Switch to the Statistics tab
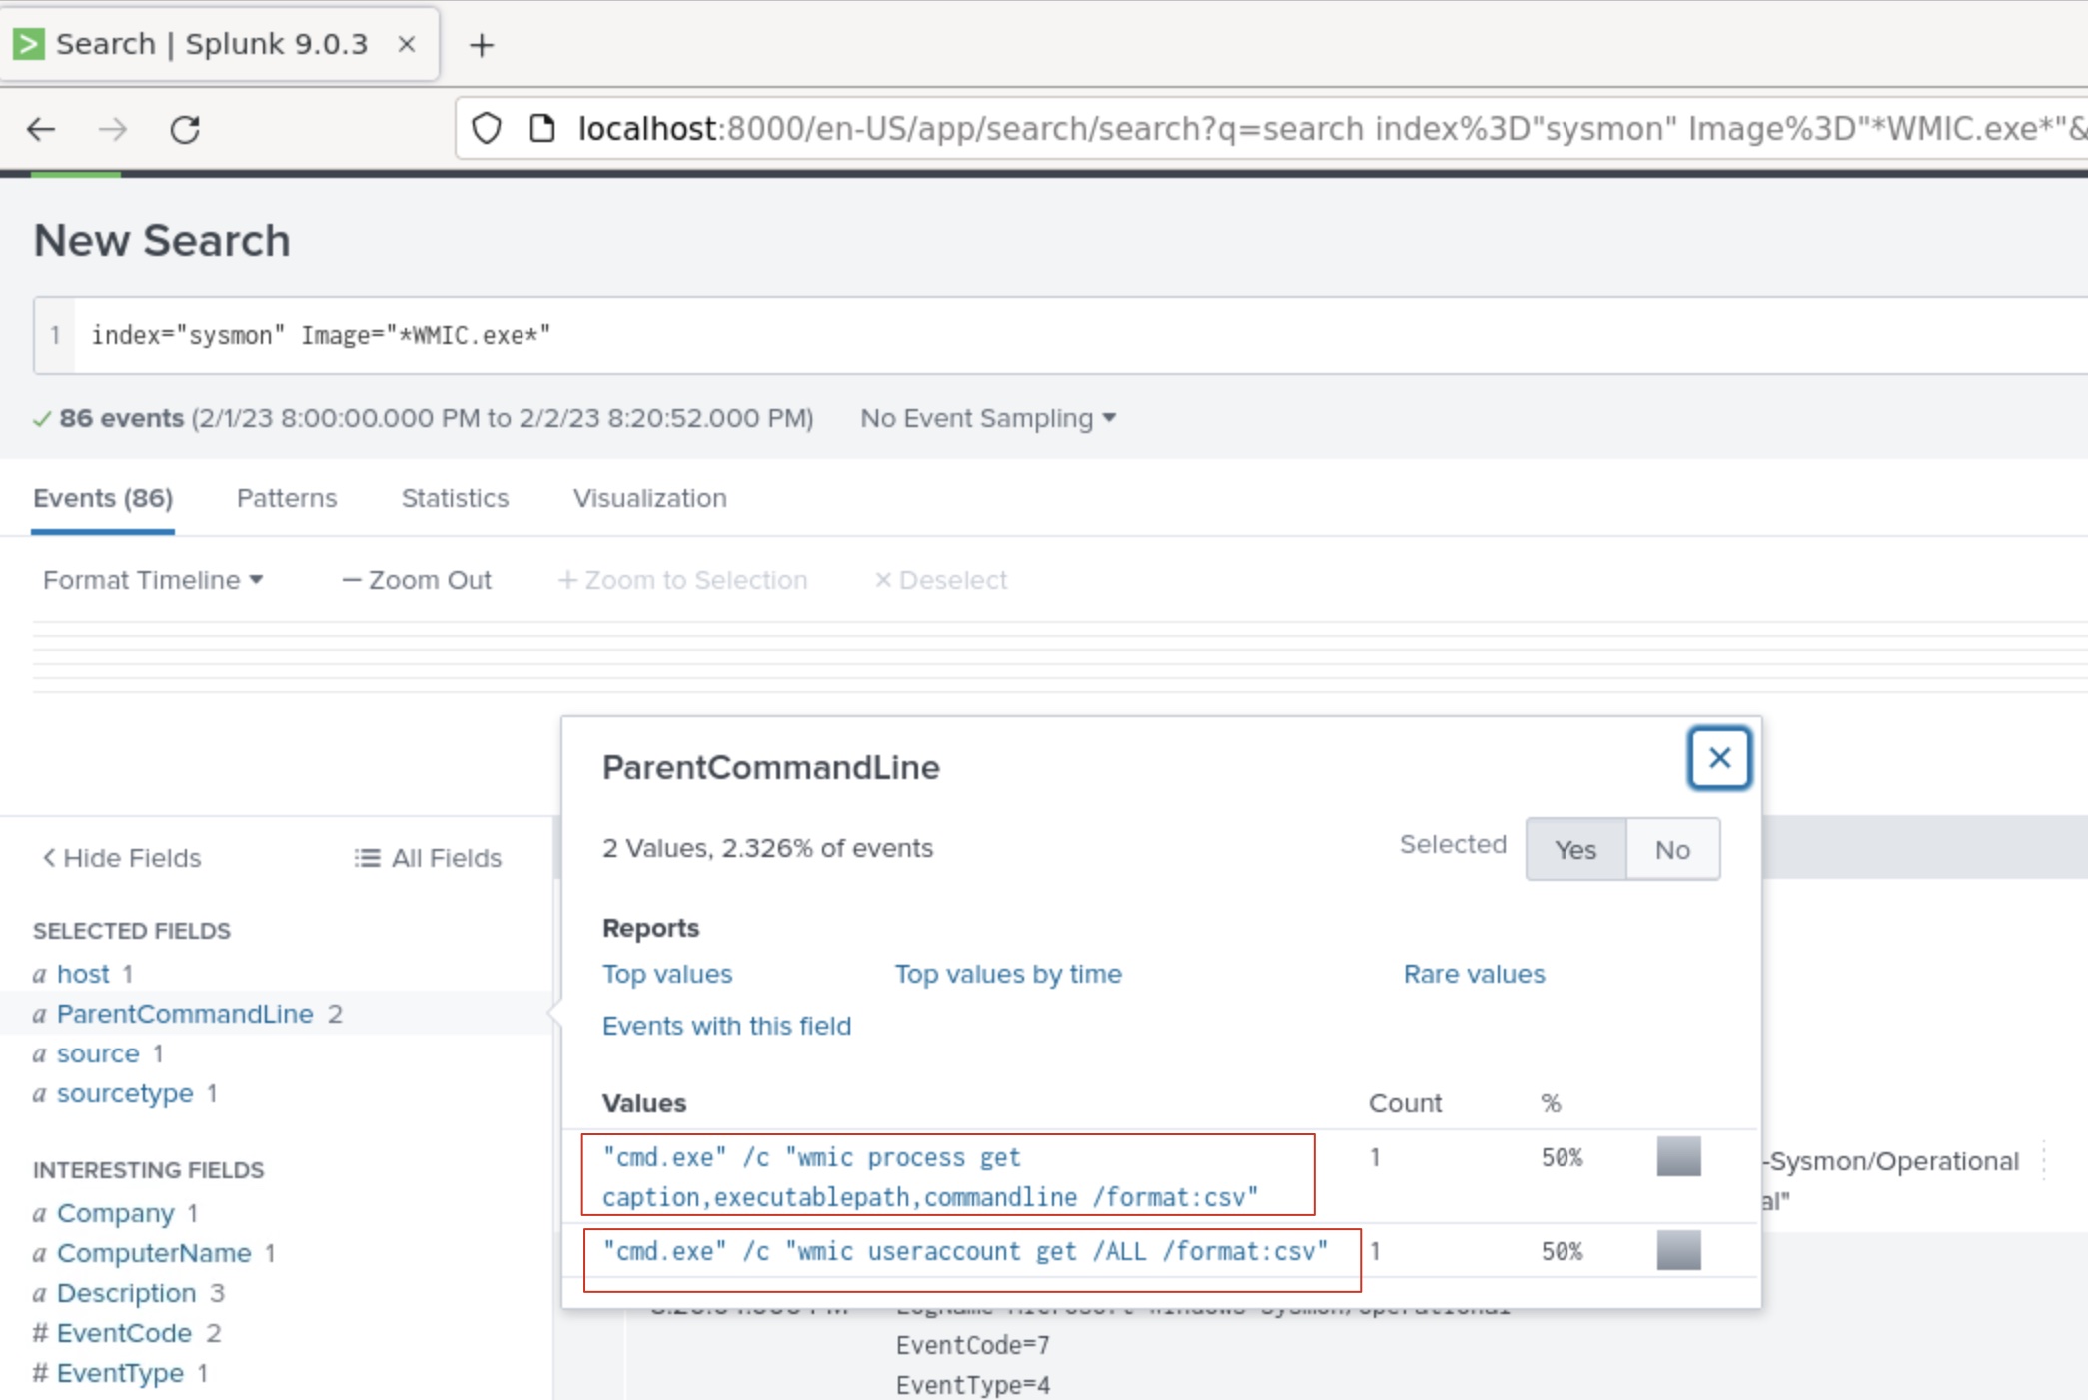The width and height of the screenshot is (2088, 1400). point(455,498)
